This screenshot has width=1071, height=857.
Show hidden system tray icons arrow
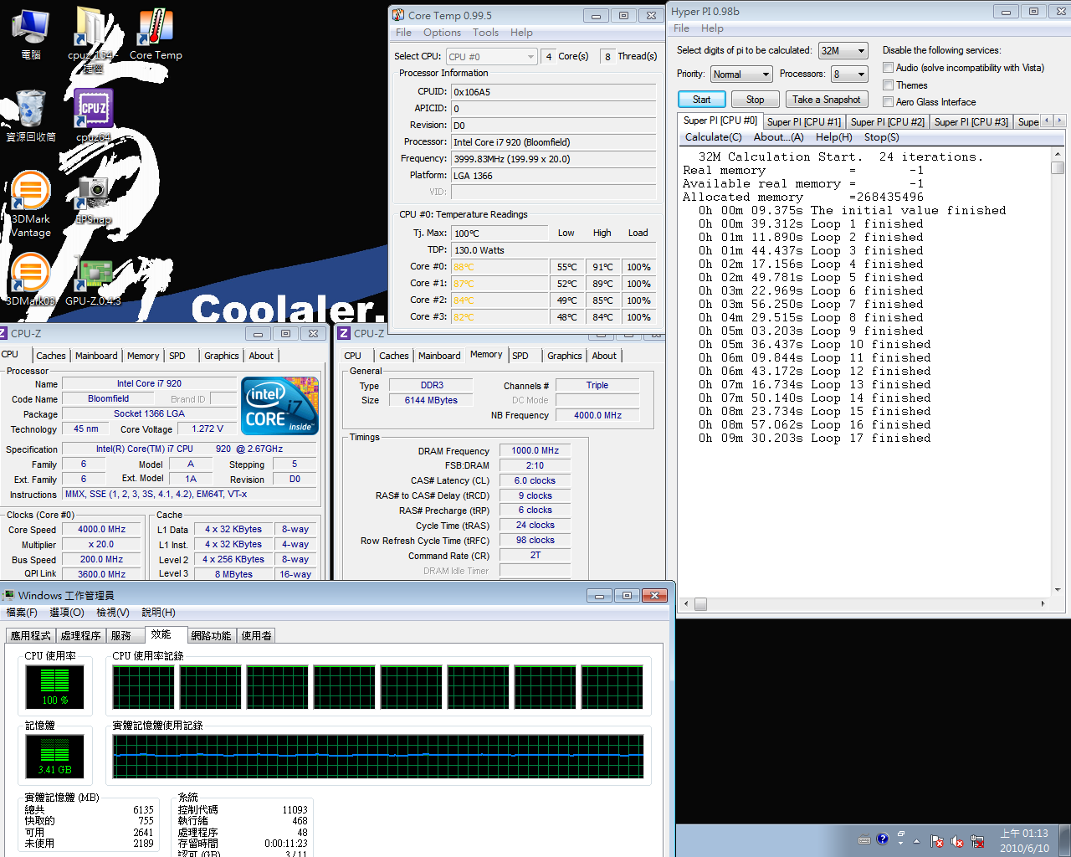coord(916,841)
